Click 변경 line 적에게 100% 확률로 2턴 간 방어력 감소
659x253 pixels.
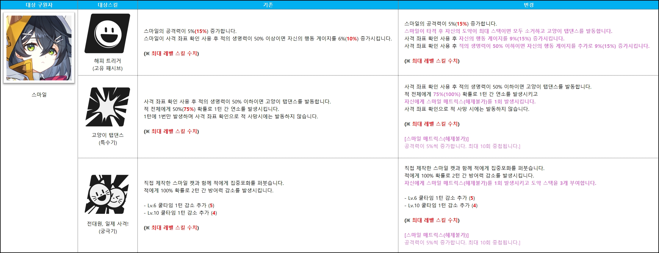(469, 176)
